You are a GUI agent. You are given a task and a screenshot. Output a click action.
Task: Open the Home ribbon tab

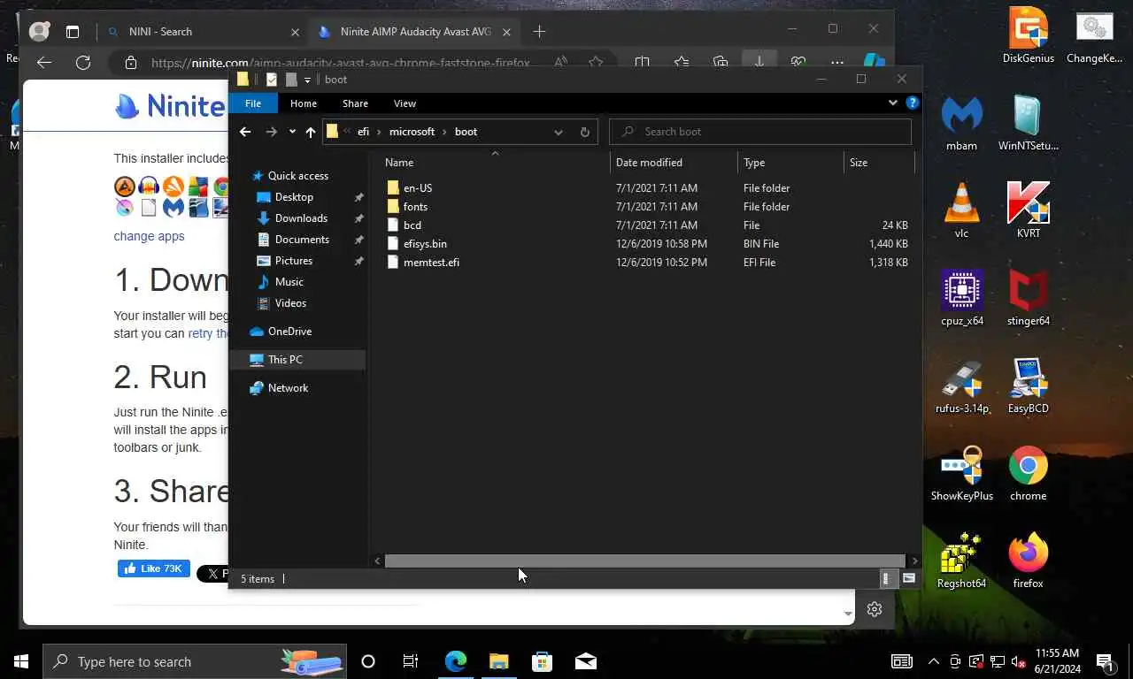coord(304,103)
